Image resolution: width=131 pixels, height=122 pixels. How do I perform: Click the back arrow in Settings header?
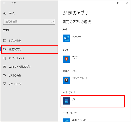pos(4,3)
